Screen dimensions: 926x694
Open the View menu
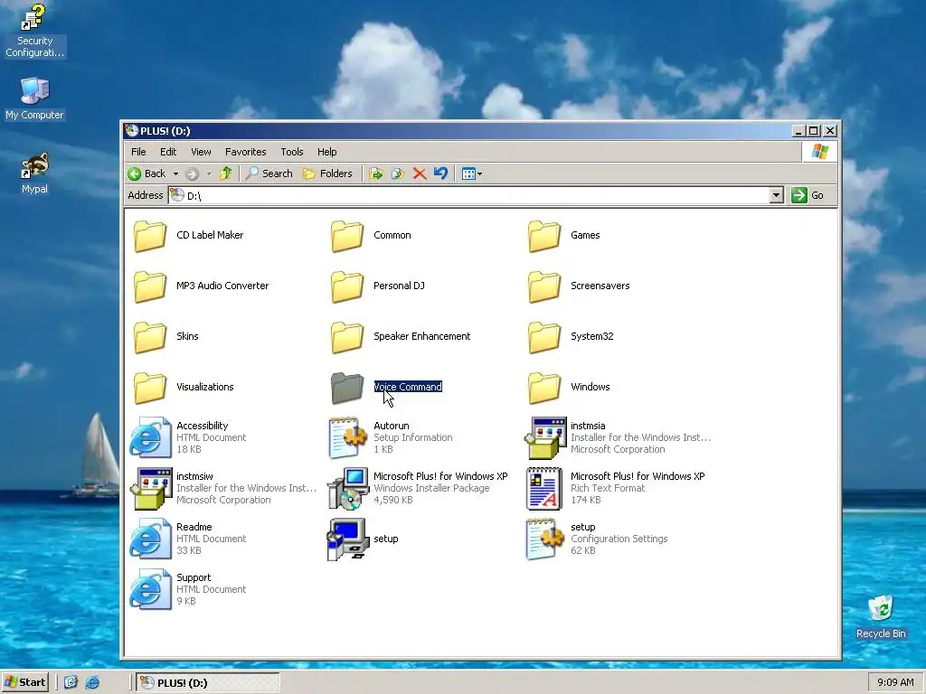click(201, 152)
